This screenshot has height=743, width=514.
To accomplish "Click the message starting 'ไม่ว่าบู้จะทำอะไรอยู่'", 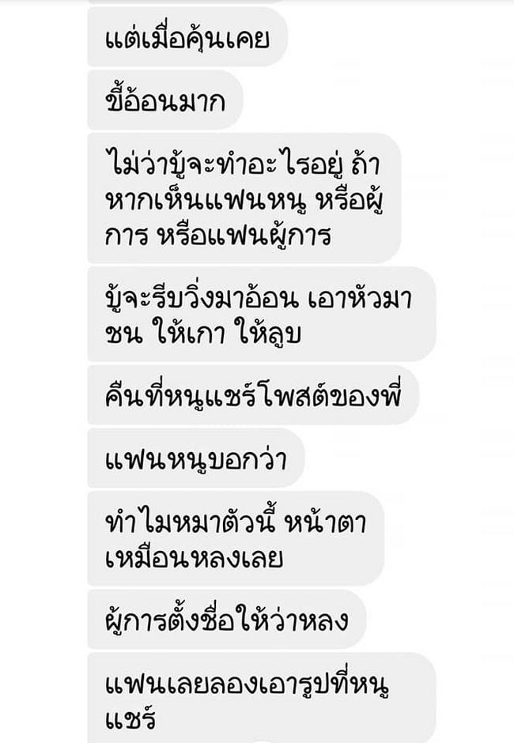I will pyautogui.click(x=244, y=198).
